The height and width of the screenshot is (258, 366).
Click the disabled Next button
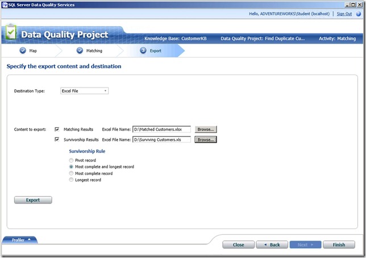(306, 245)
